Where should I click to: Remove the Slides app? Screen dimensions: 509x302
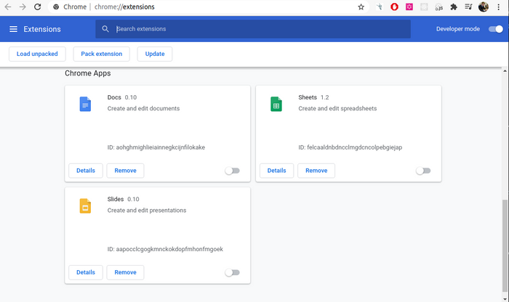click(x=125, y=272)
